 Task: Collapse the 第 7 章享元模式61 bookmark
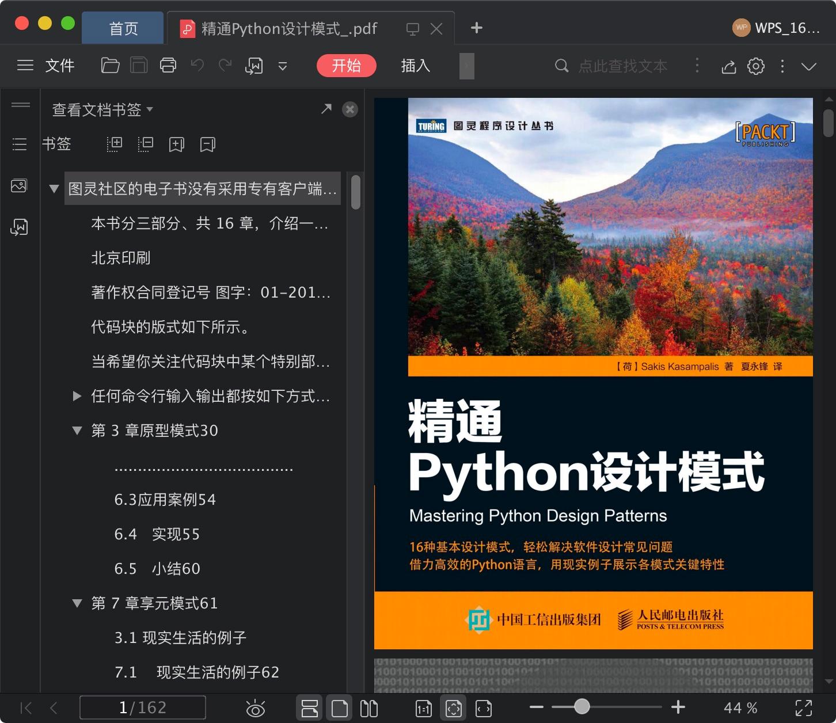pyautogui.click(x=77, y=603)
